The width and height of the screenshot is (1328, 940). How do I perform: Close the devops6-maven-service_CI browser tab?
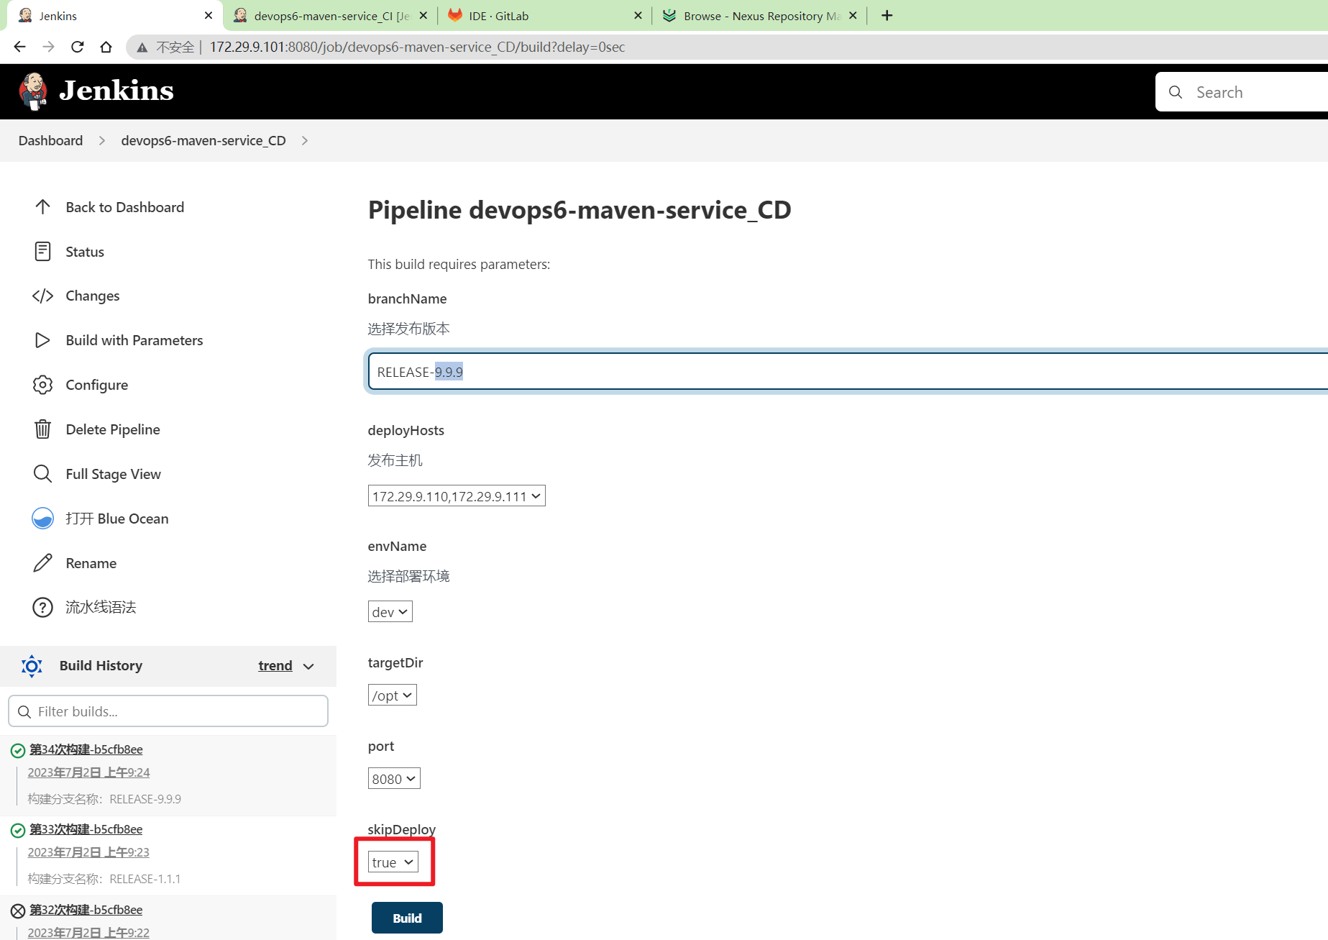tap(423, 15)
